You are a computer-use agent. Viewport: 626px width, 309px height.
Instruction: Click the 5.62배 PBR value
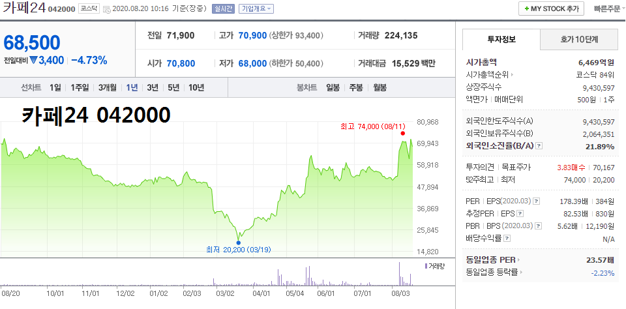567,226
